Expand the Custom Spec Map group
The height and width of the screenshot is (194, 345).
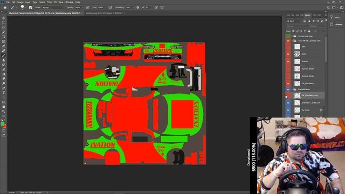coord(292,36)
